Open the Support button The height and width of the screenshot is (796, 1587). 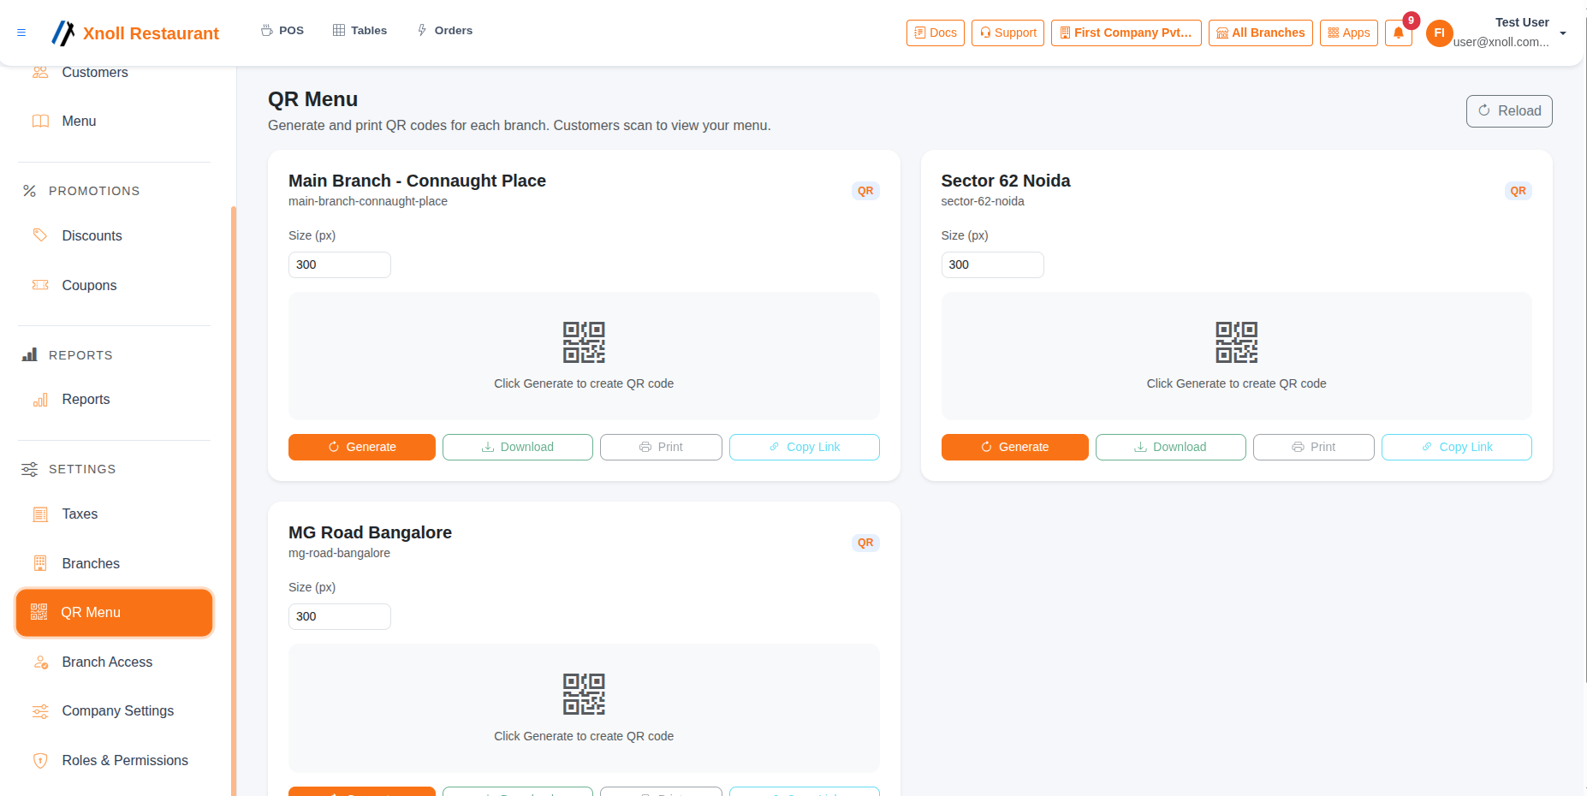[x=1007, y=33]
